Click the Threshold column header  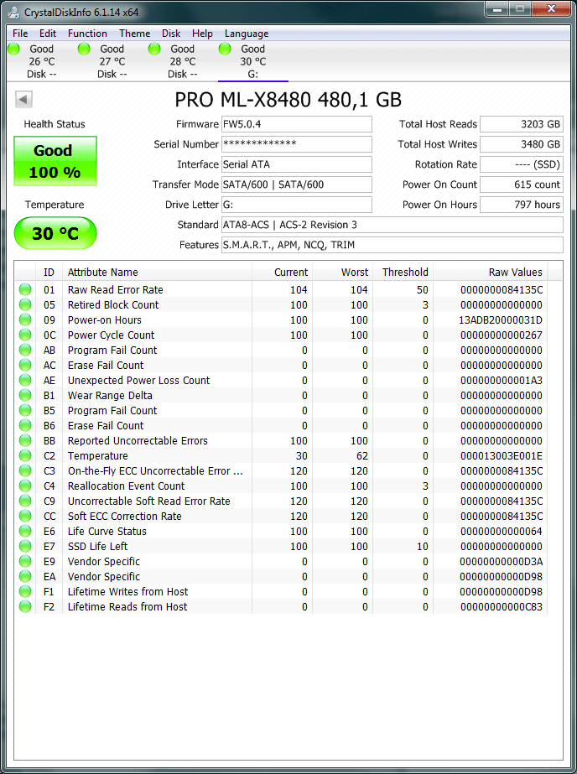point(403,272)
